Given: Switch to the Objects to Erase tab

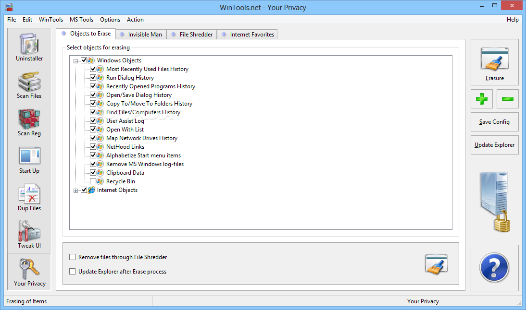Looking at the screenshot, I should pos(86,34).
